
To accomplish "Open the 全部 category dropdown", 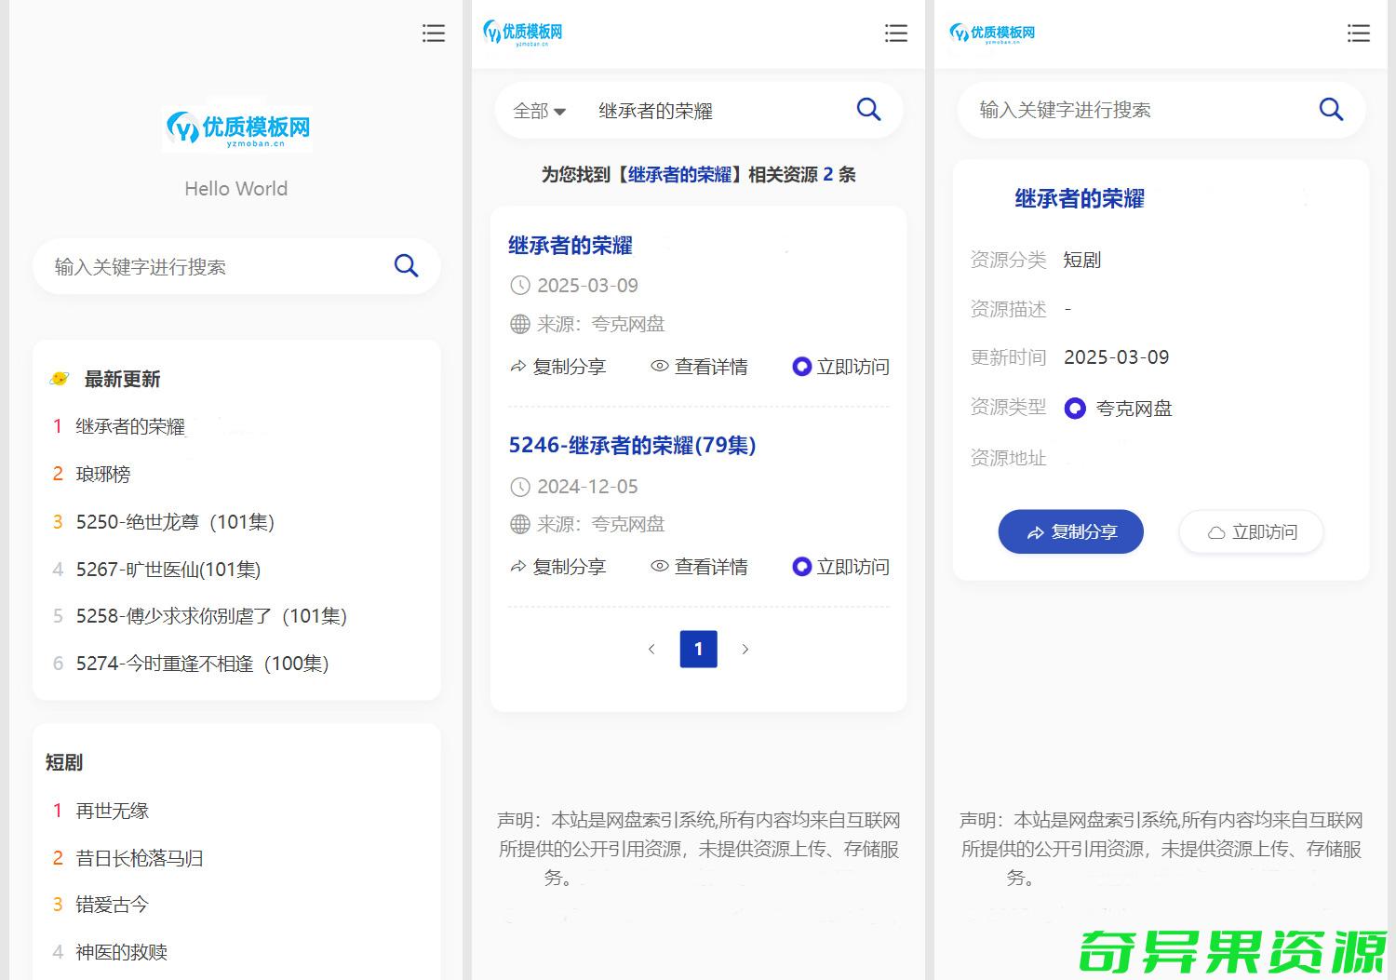I will tap(538, 110).
